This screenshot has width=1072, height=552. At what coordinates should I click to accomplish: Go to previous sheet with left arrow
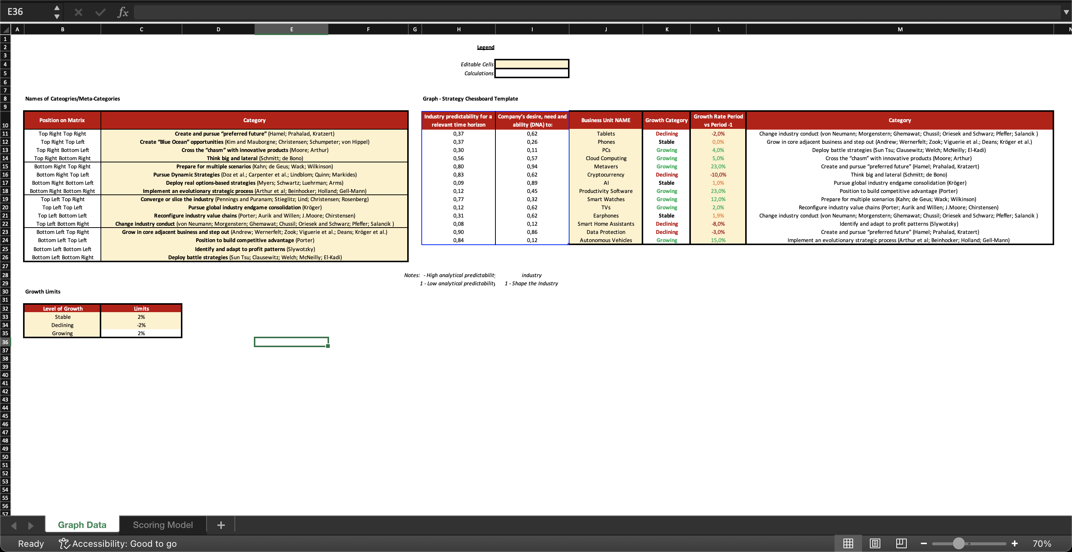(14, 525)
